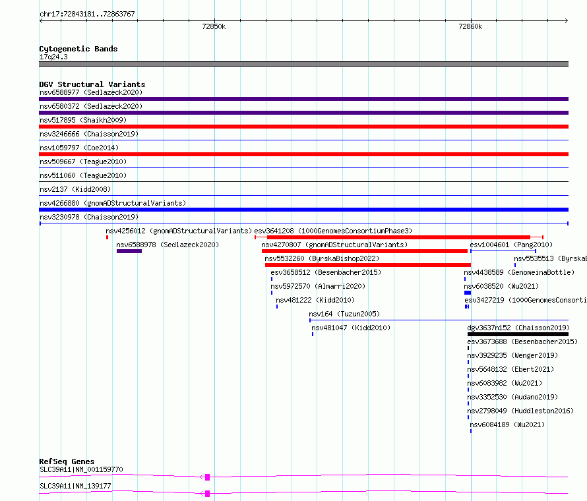Select esv1004601 (Pang2010) label

[511, 245]
